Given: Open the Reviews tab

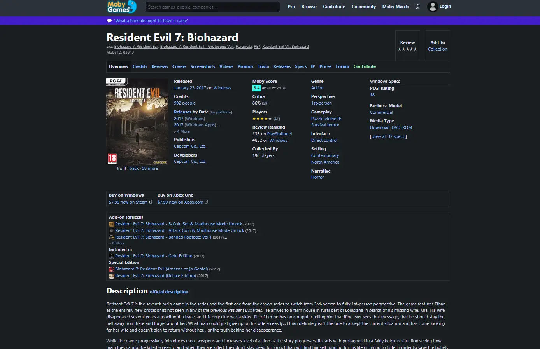Looking at the screenshot, I should pyautogui.click(x=160, y=66).
